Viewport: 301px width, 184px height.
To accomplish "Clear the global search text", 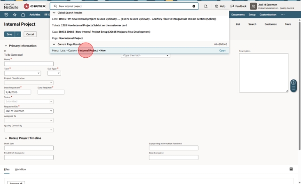I will [x=194, y=6].
